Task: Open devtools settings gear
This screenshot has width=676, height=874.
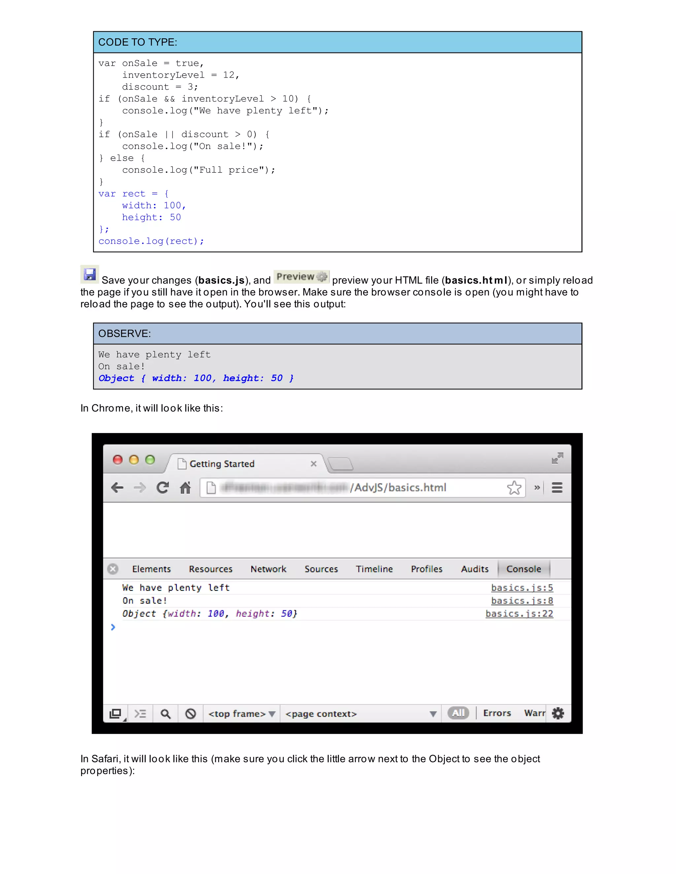Action: click(558, 713)
